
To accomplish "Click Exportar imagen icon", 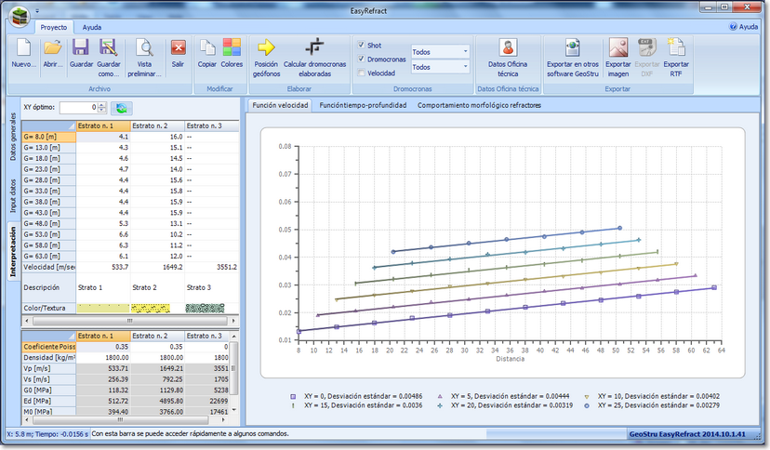I will click(x=617, y=47).
